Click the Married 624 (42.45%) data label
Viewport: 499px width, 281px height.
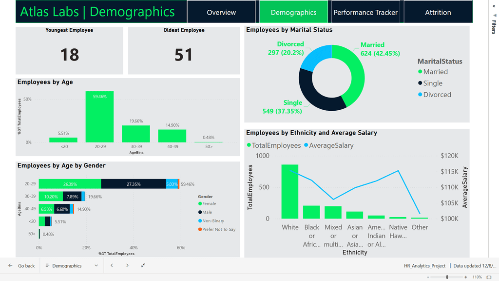coord(380,49)
